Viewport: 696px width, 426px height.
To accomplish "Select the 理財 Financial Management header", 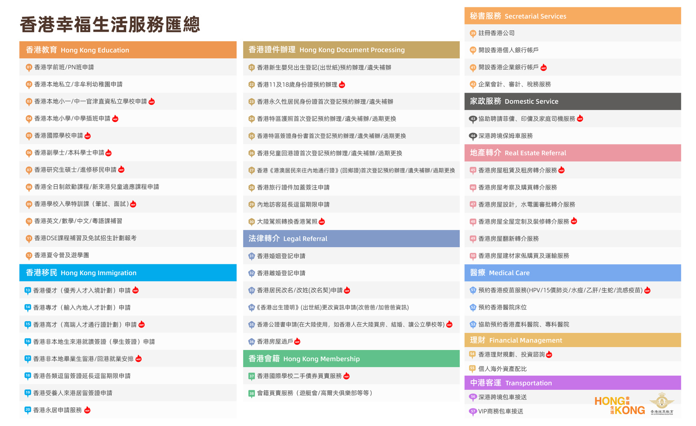I will click(x=573, y=340).
